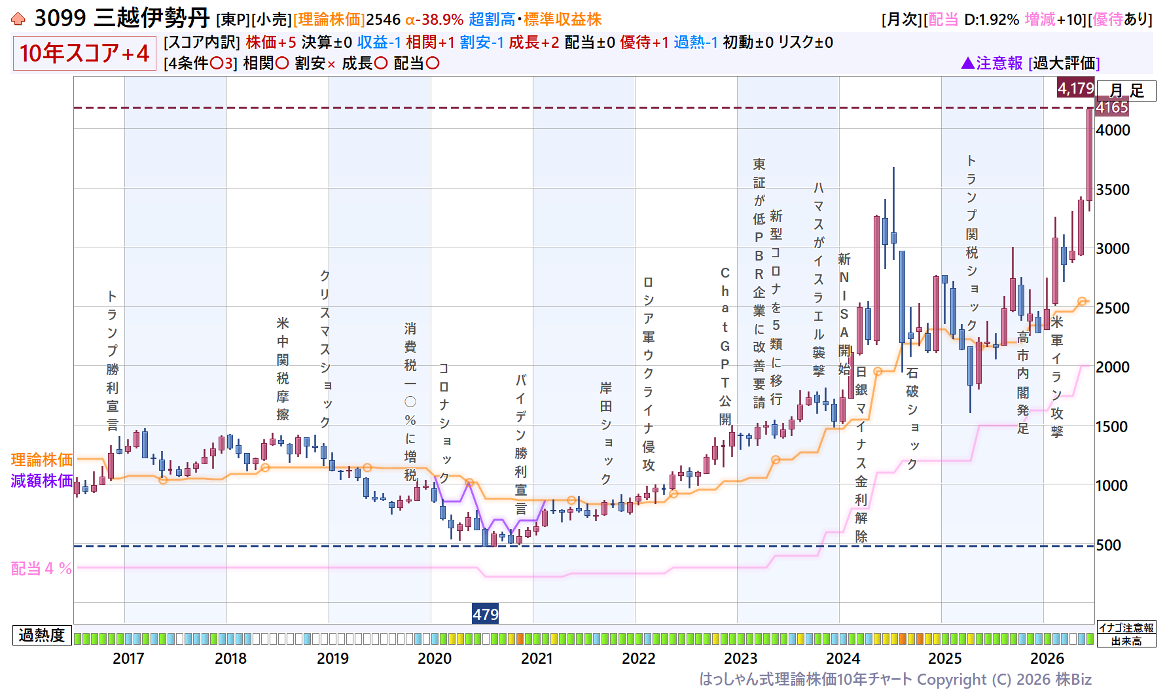
Task: Click the 相関+1 score item
Action: click(430, 43)
